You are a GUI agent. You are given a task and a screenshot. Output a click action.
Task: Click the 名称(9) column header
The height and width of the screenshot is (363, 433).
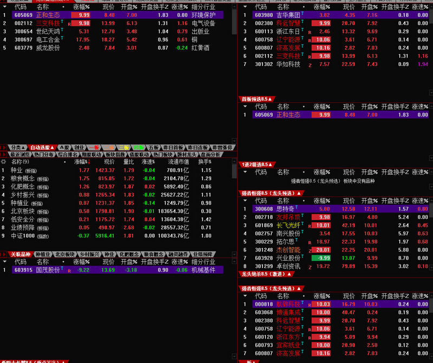[x=20, y=162]
